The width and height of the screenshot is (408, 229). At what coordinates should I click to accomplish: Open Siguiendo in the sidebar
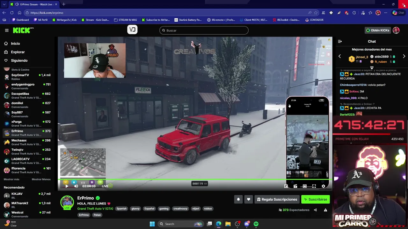16,60
